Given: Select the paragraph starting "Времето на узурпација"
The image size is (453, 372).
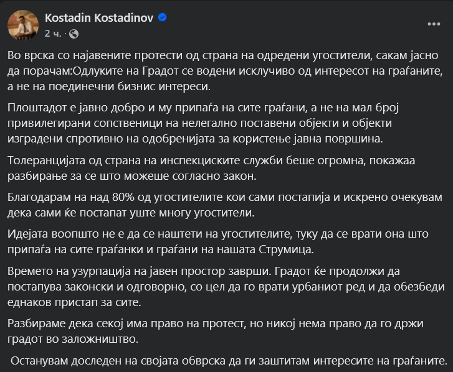Looking at the screenshot, I should tap(224, 287).
